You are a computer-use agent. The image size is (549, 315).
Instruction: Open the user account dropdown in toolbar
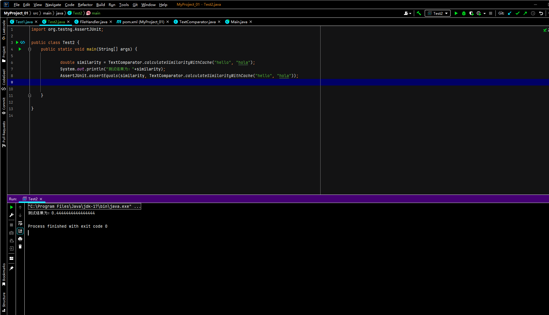[408, 13]
